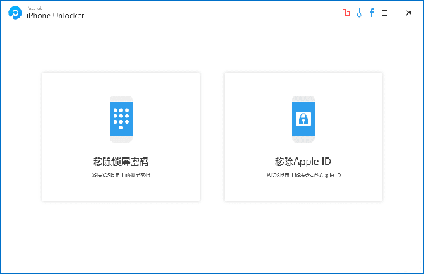Click the padlock phone icon
The image size is (424, 274).
pyautogui.click(x=303, y=119)
